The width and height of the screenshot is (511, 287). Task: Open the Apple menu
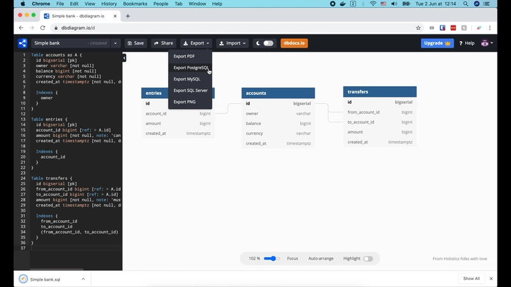22,4
